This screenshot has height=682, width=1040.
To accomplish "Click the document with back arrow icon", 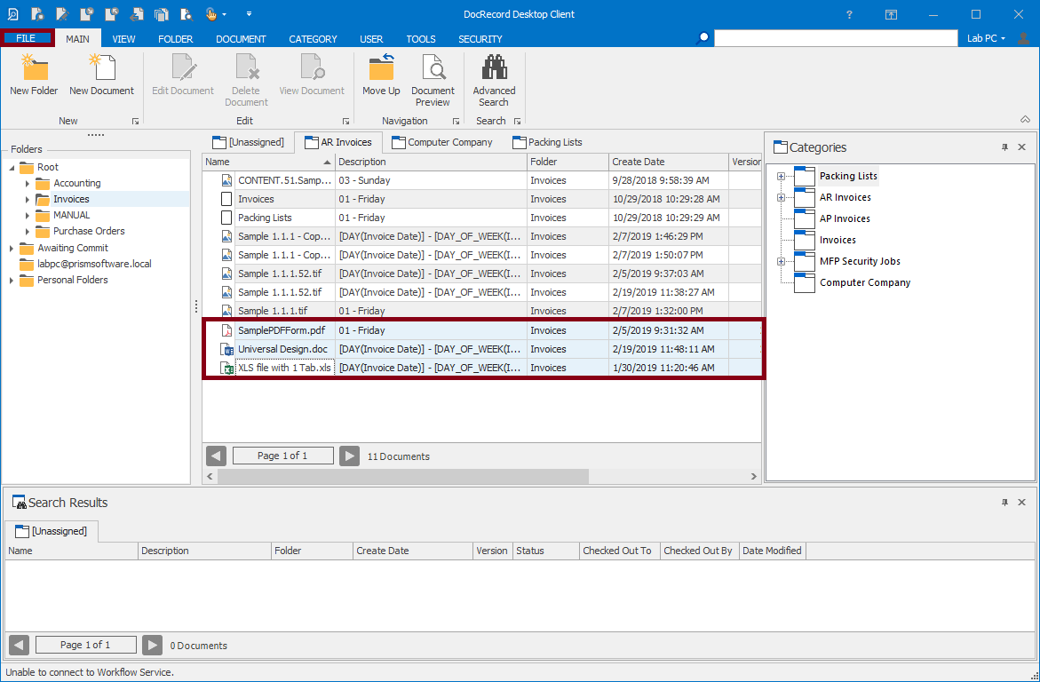I will [x=137, y=14].
